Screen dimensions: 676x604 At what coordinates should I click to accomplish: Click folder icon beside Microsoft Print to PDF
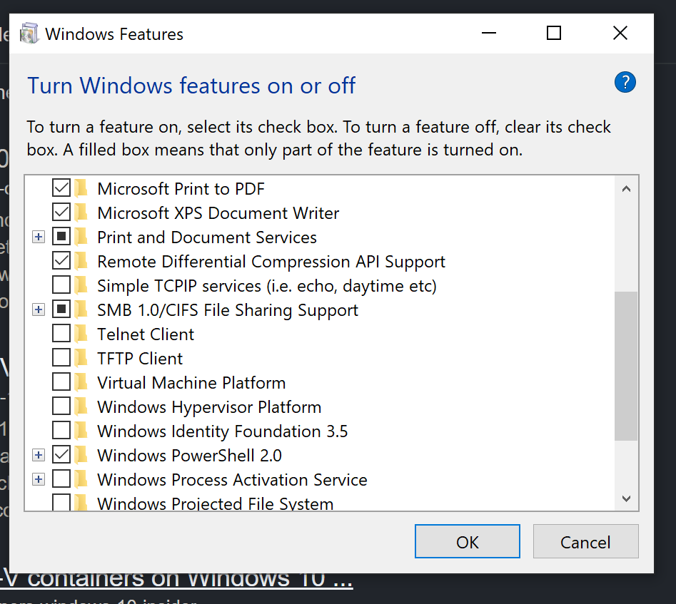pos(81,188)
